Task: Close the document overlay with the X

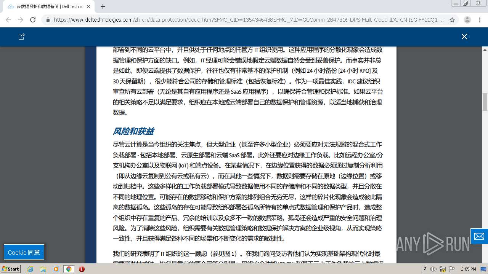Action: click(x=464, y=37)
